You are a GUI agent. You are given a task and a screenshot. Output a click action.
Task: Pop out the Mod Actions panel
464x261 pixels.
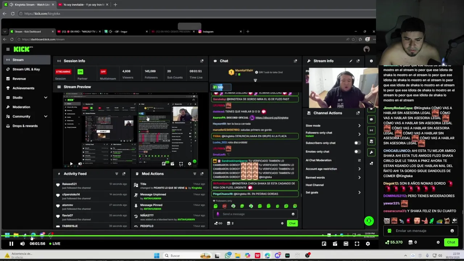202,174
